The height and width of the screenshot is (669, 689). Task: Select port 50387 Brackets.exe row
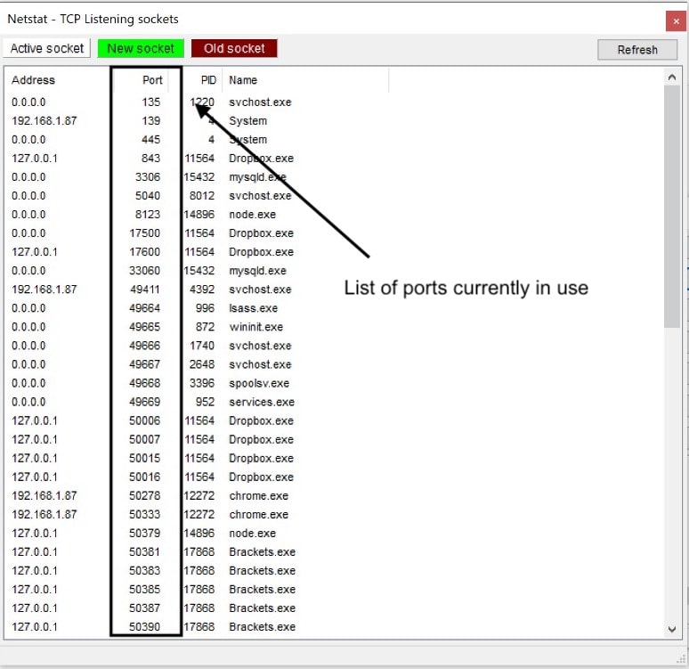coord(151,608)
